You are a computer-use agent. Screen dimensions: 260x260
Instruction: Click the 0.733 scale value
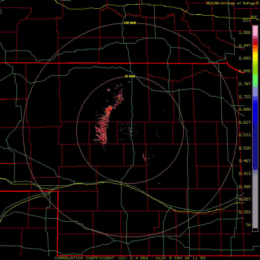click(x=245, y=97)
